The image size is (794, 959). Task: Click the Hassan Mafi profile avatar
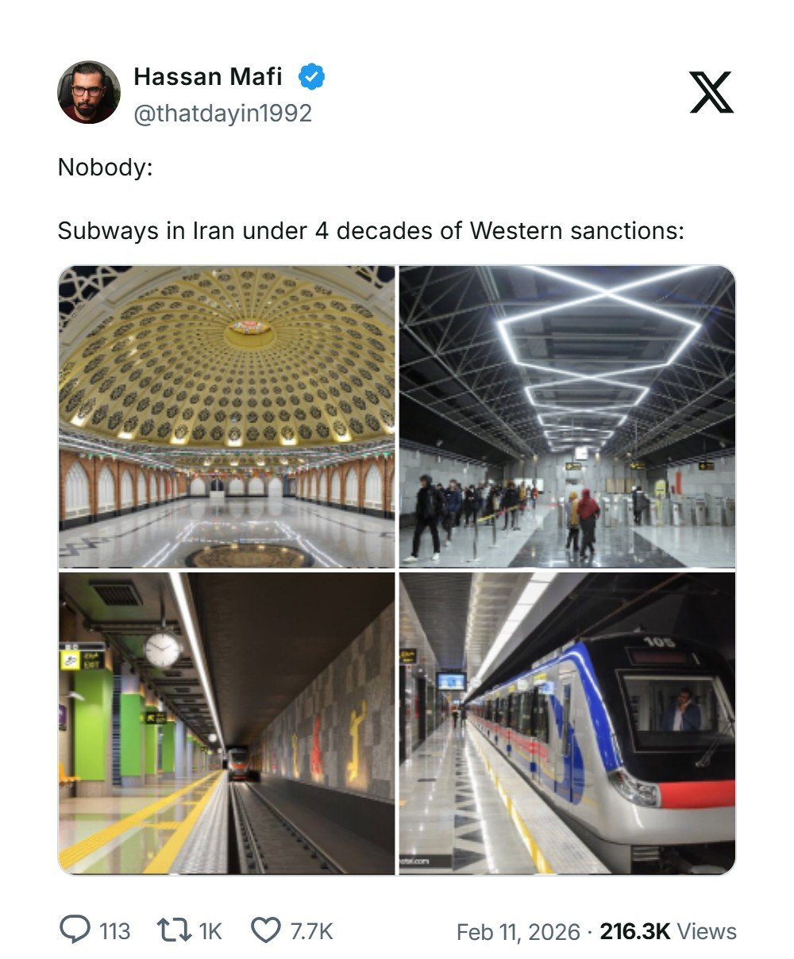pos(89,92)
